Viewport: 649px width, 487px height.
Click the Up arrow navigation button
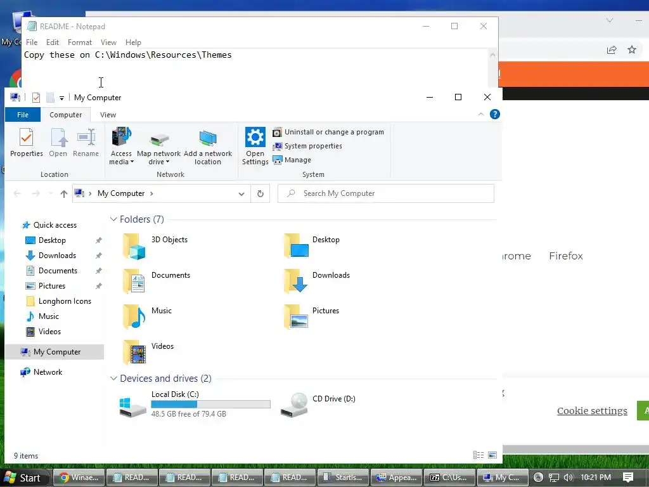[64, 193]
